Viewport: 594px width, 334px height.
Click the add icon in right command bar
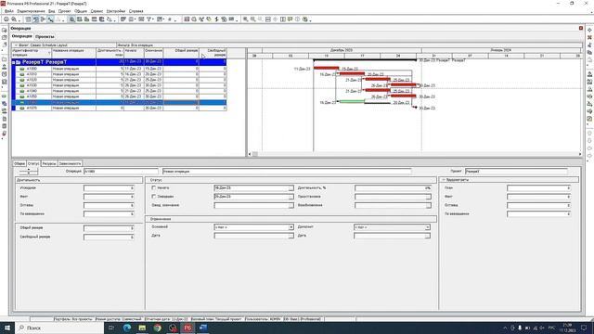589,30
